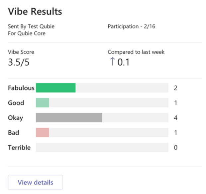Click the Bad rating label
This screenshot has height=194, width=206.
14,133
